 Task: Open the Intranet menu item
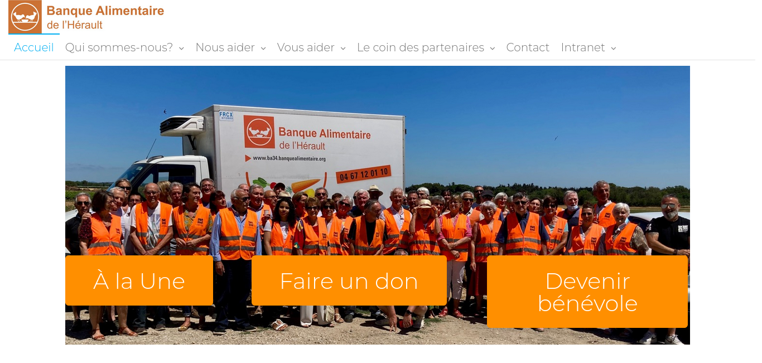[x=583, y=47]
